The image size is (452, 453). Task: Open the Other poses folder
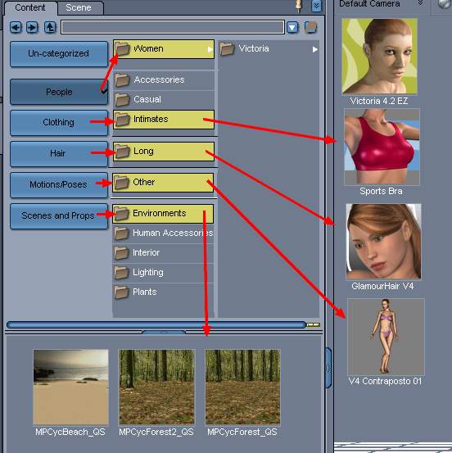(163, 183)
